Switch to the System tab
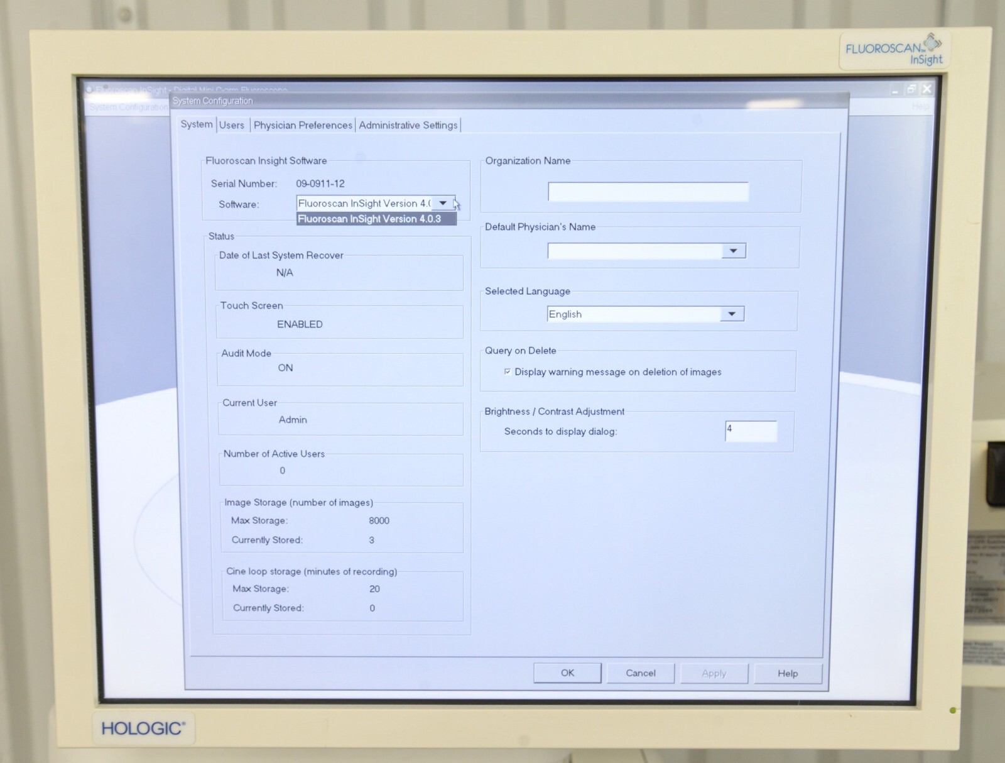Viewport: 1005px width, 763px height. click(x=195, y=124)
